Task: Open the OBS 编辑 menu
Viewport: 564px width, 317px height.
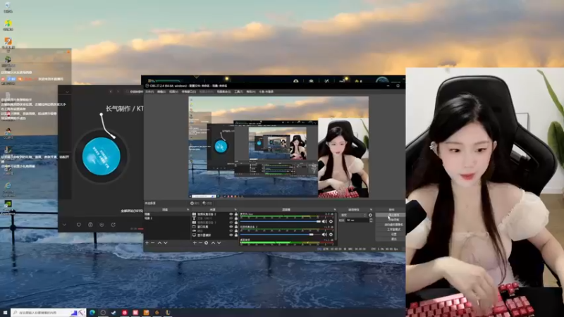Action: pos(162,92)
